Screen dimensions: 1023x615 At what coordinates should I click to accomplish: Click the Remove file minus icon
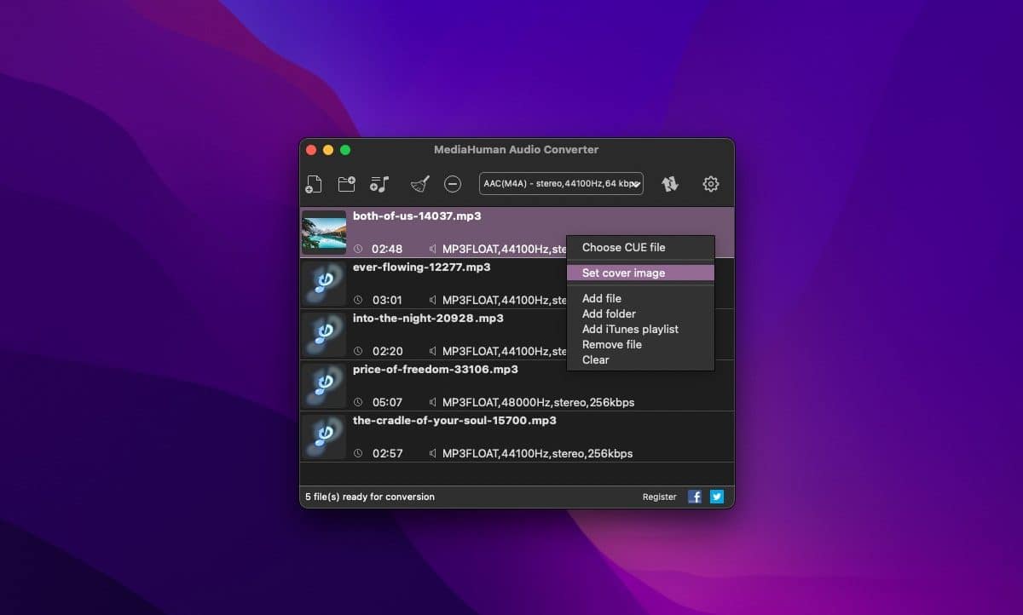453,184
